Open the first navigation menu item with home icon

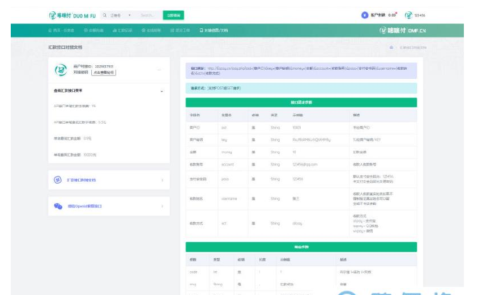coord(62,30)
